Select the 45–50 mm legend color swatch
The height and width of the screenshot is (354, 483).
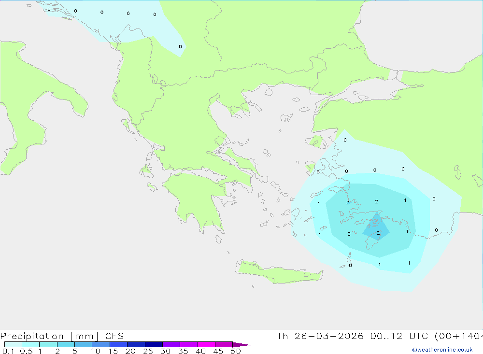coord(224,344)
